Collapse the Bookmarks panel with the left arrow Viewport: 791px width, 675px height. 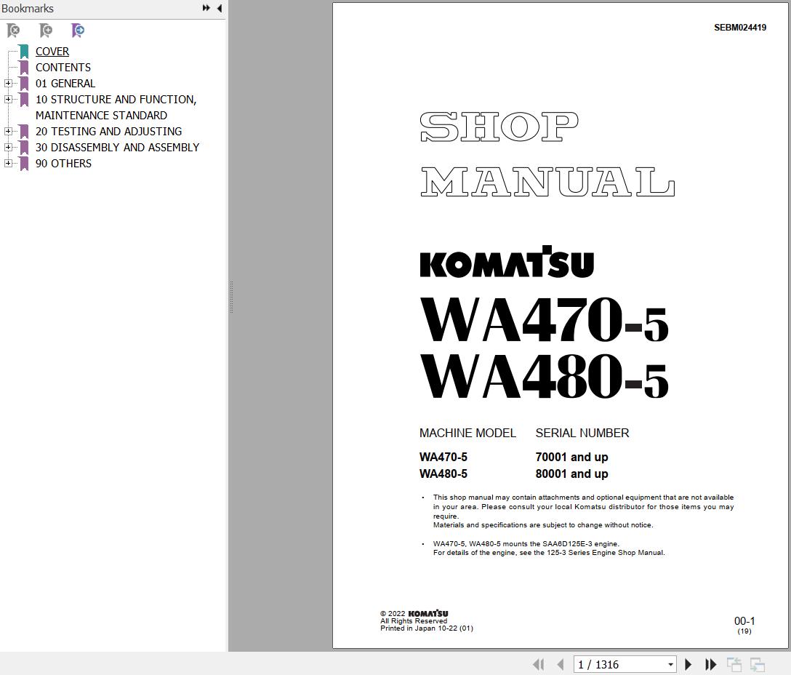tap(220, 8)
